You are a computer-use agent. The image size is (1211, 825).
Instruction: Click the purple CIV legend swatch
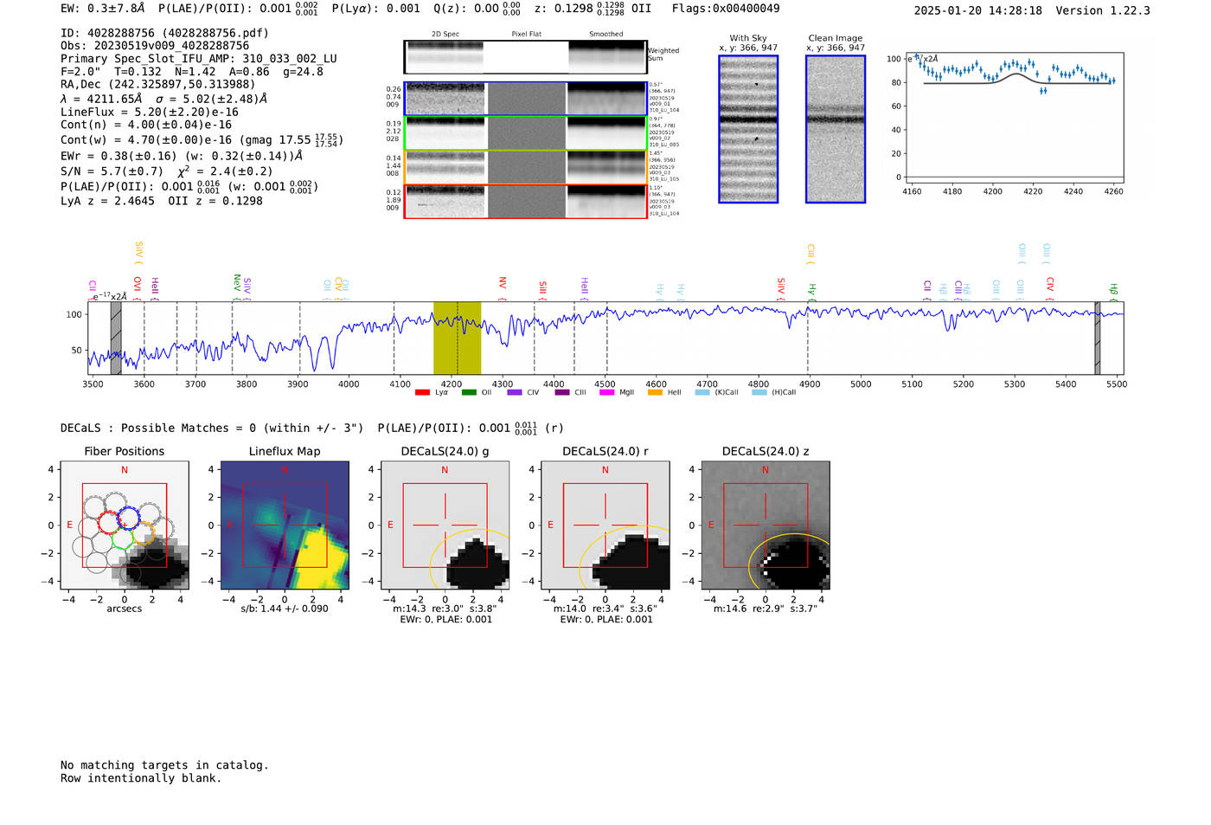515,392
